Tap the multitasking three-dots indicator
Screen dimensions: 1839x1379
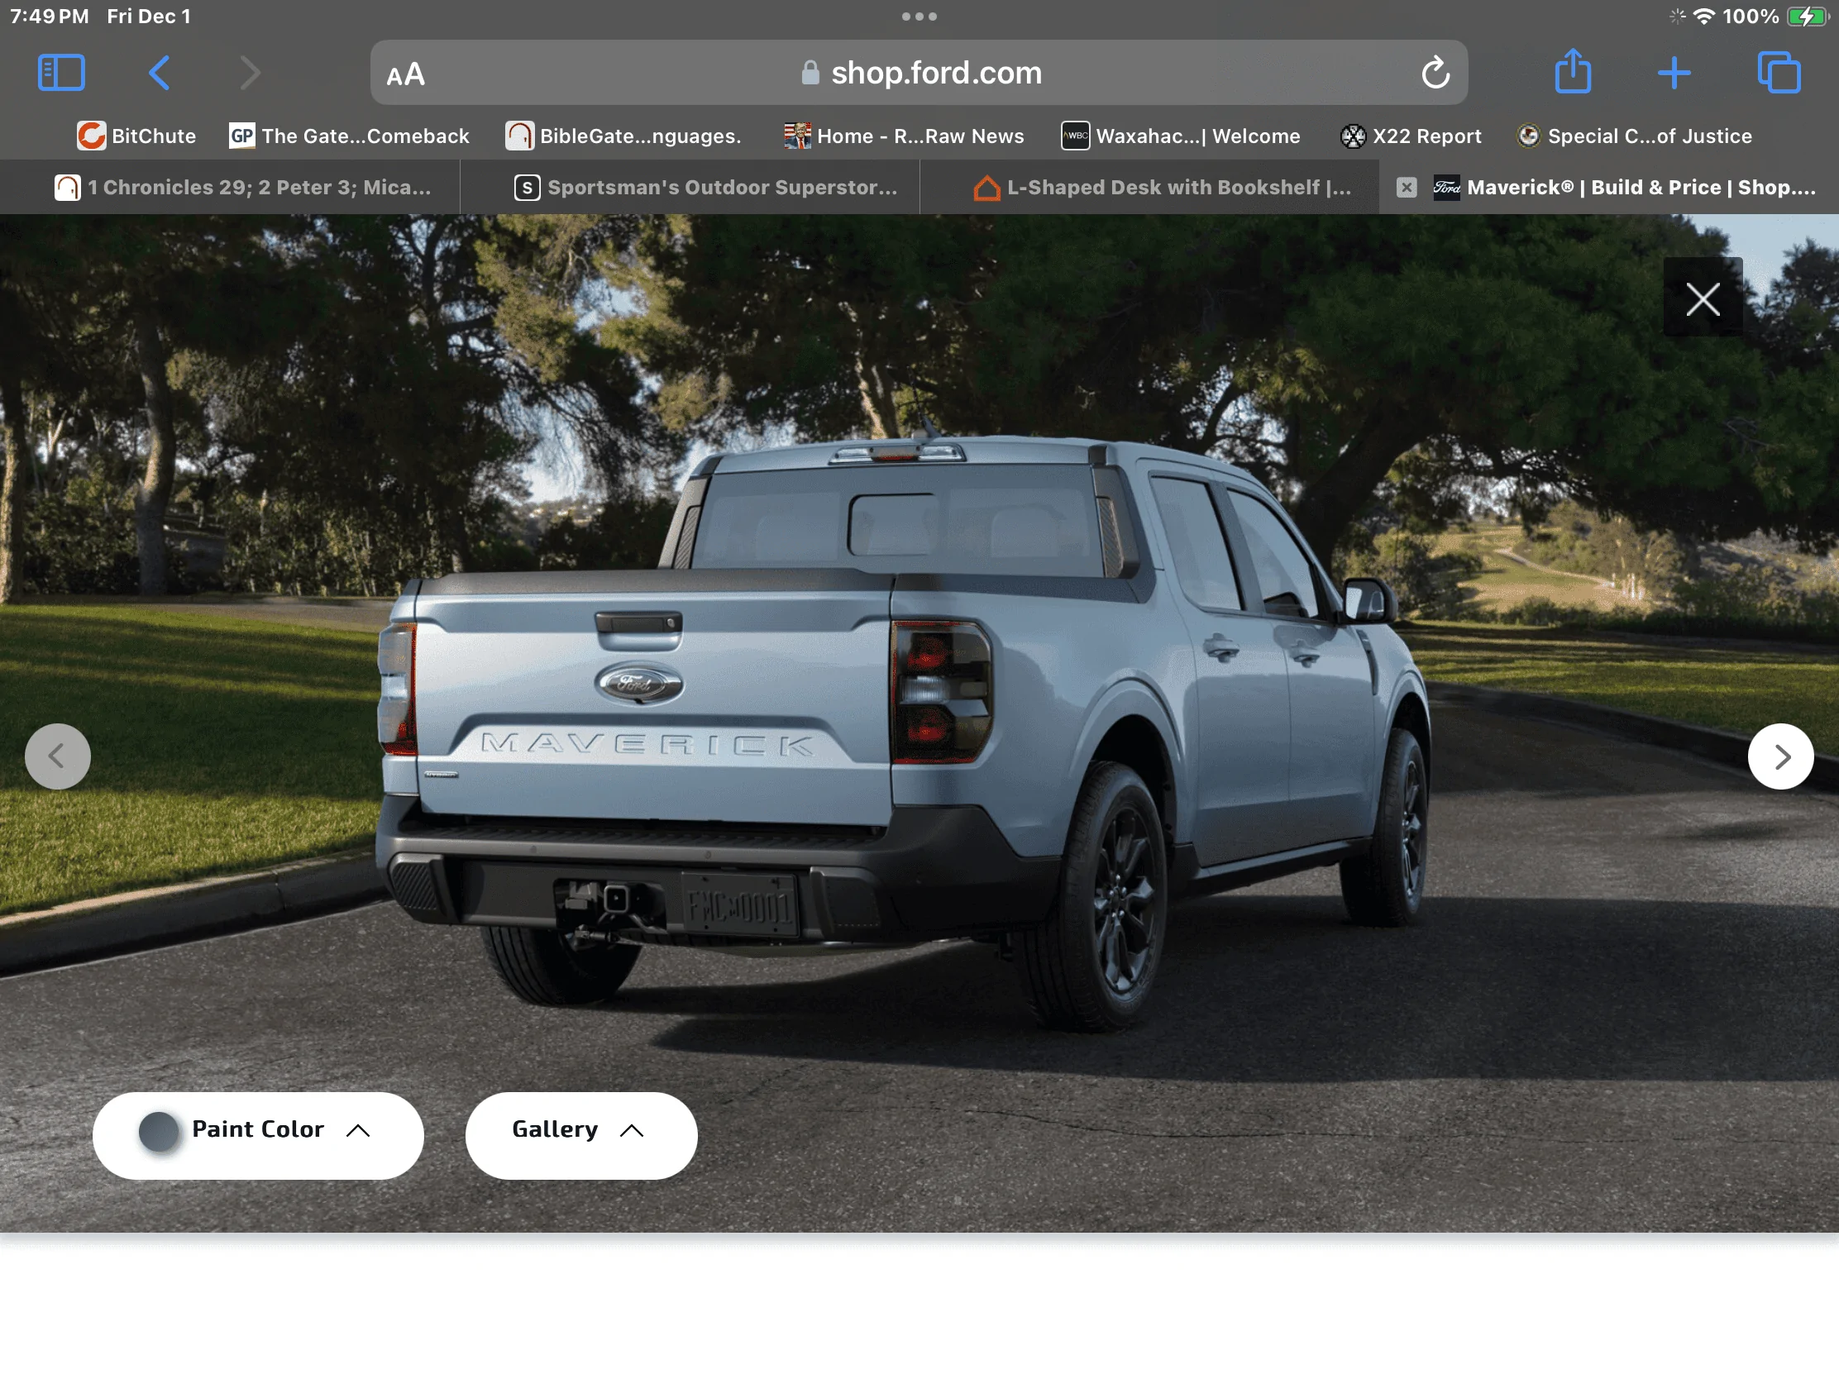click(919, 17)
